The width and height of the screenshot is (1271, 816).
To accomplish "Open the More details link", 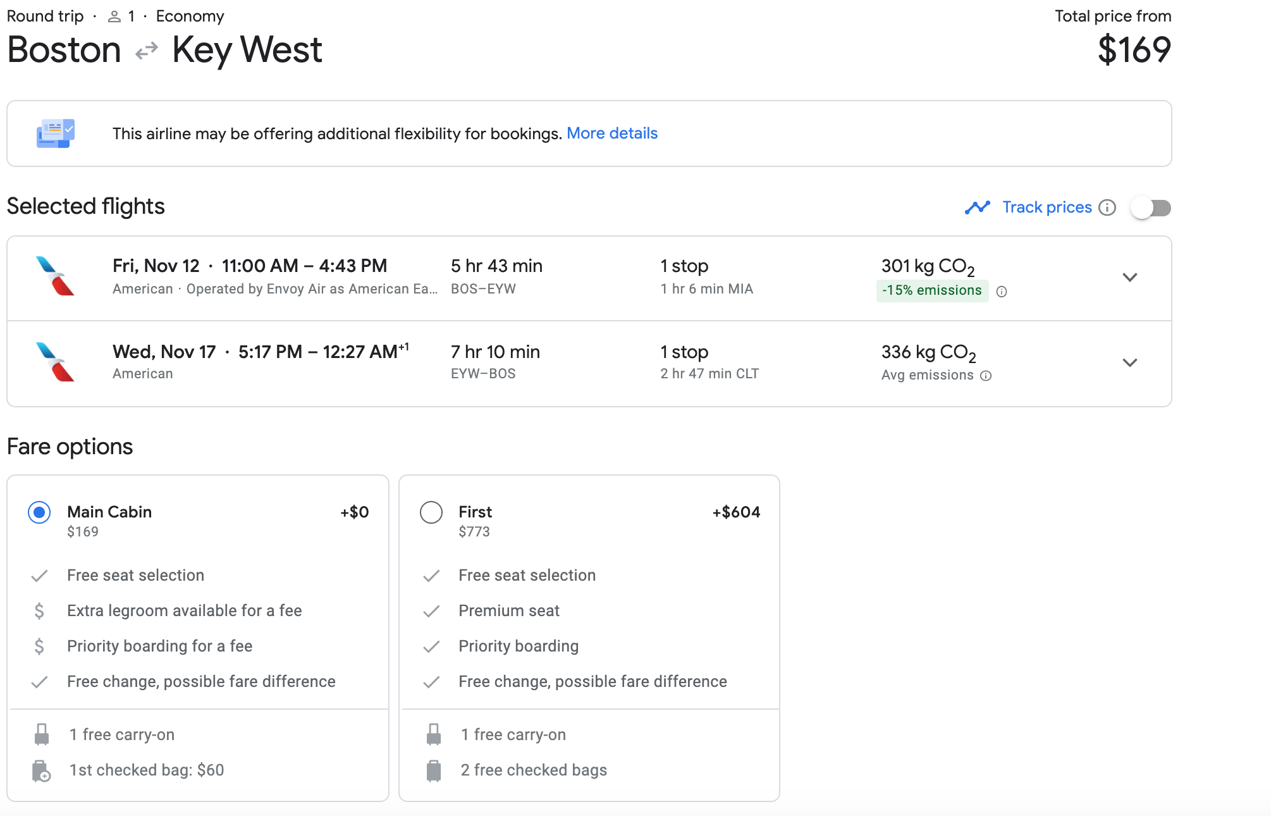I will coord(611,133).
